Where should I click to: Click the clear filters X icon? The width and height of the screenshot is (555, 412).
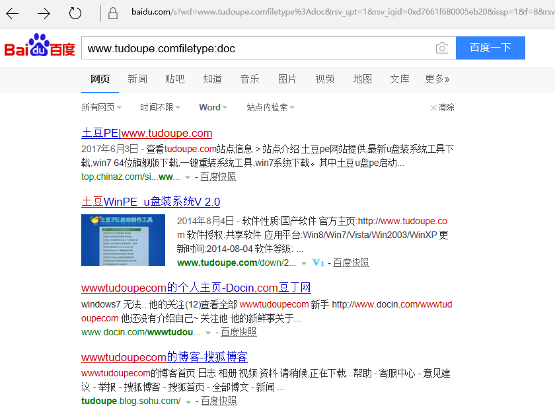(434, 106)
